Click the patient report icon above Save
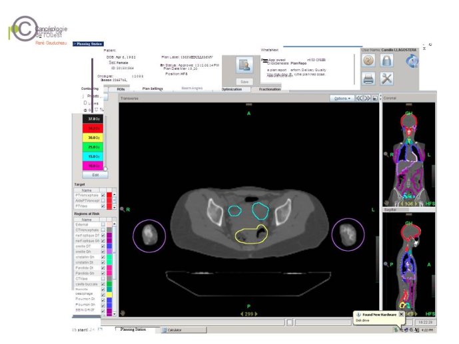This screenshot has width=459, height=344. click(x=244, y=65)
